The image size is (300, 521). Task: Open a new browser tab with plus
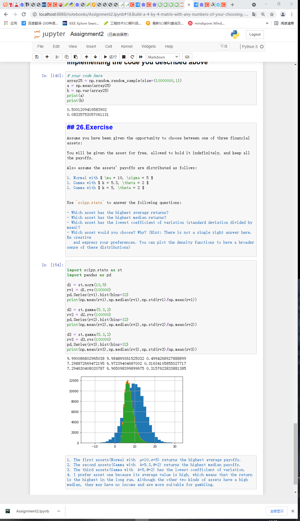coord(232,5)
